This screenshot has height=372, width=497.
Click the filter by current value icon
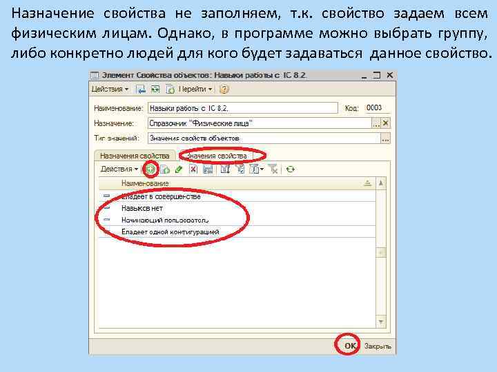[x=240, y=169]
